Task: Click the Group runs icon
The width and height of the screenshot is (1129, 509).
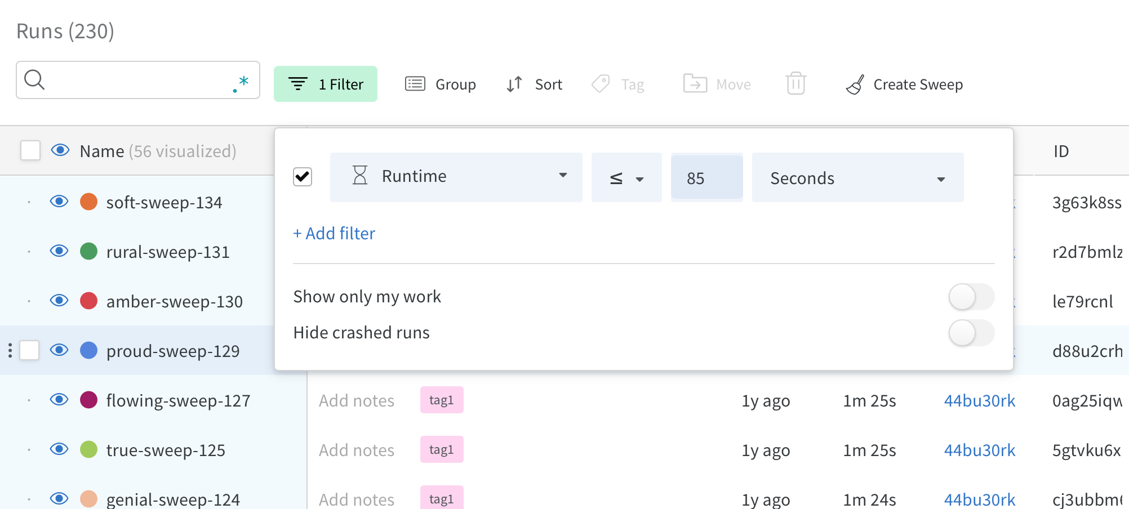Action: [415, 83]
